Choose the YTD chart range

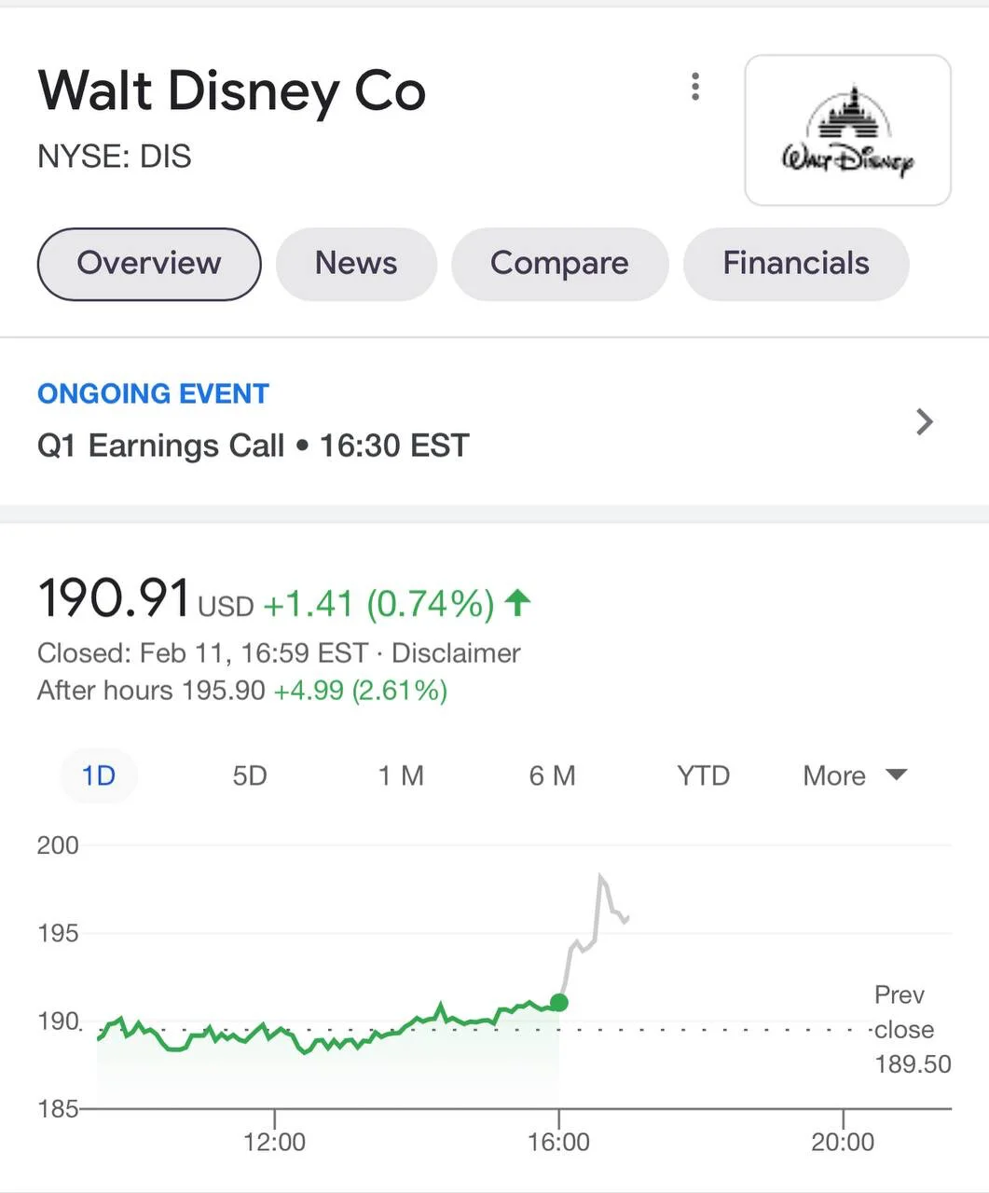(x=703, y=775)
